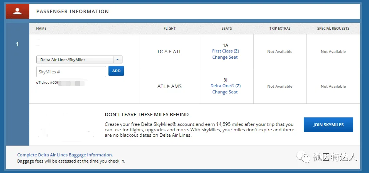Click the red passenger profile icon

17,11
